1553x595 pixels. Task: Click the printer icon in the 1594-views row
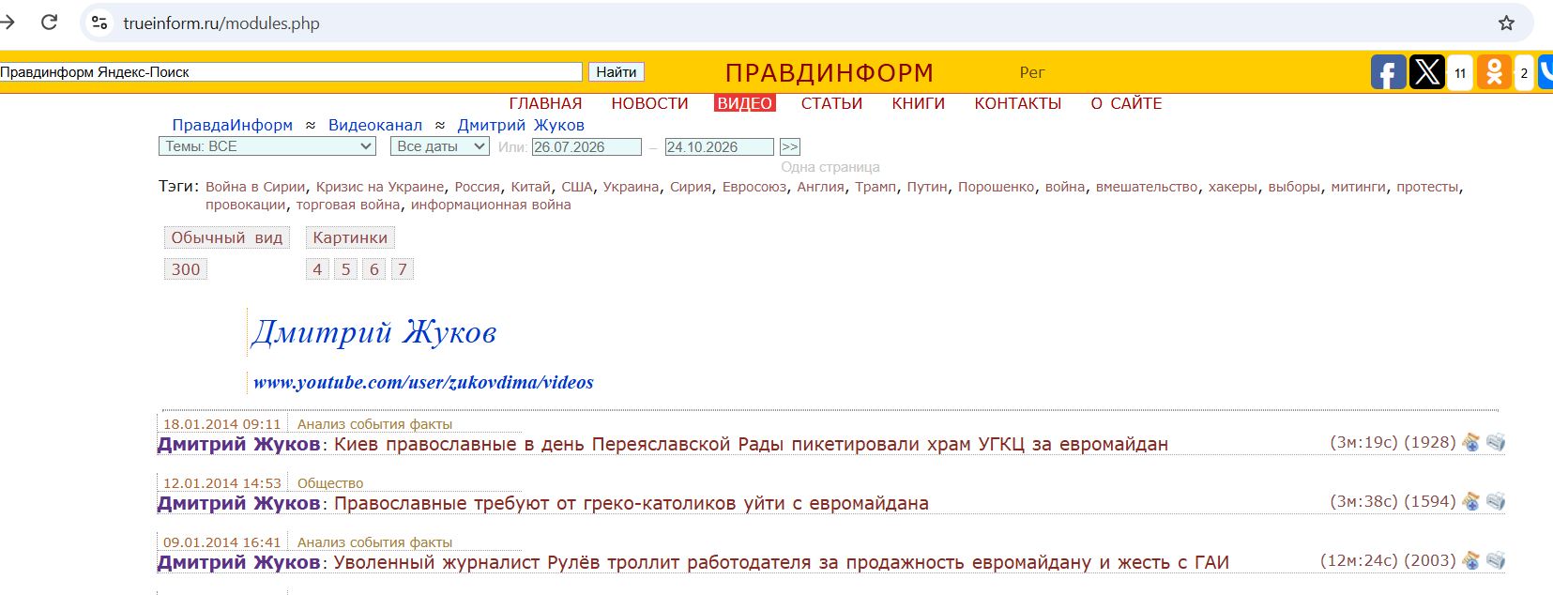coord(1496,501)
